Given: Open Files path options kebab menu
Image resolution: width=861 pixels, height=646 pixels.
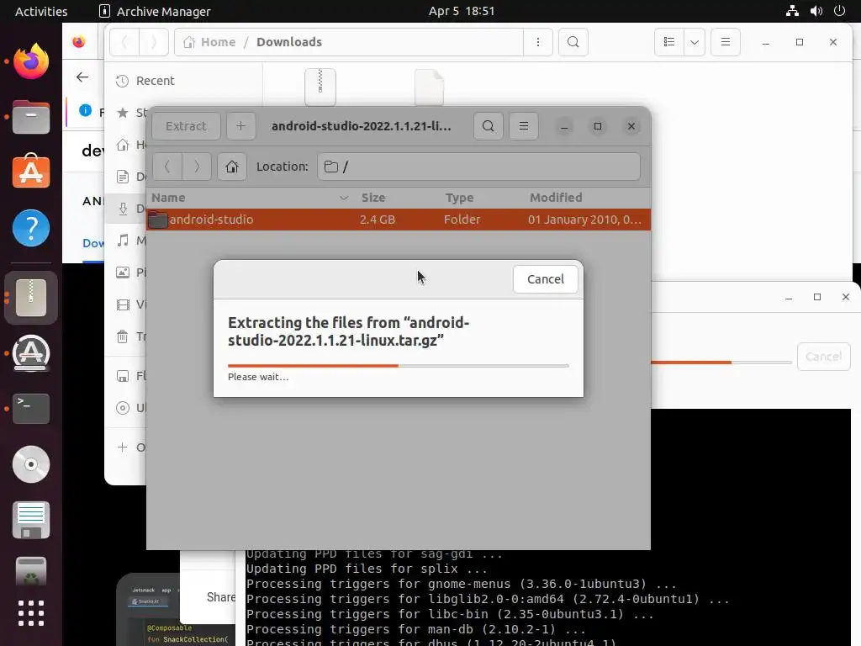Looking at the screenshot, I should [538, 42].
